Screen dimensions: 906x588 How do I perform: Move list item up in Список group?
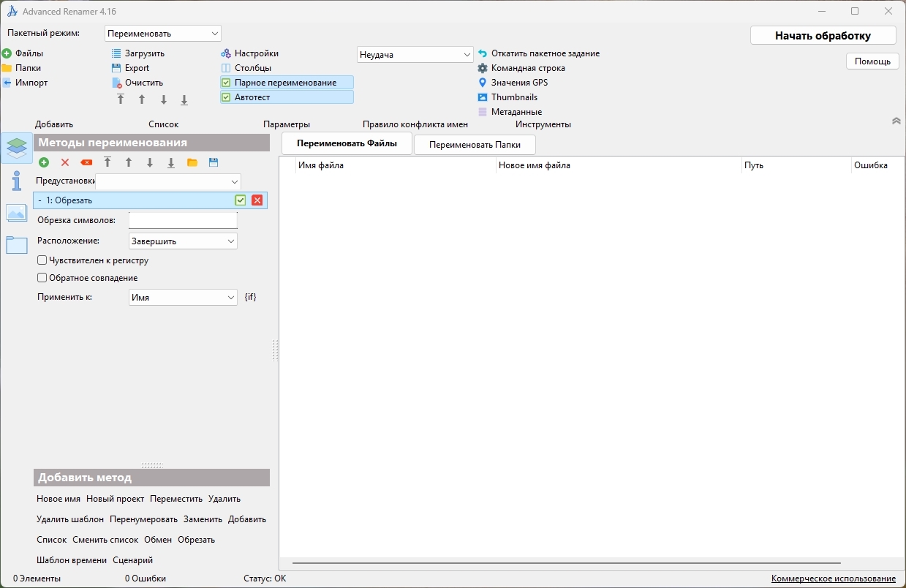click(142, 99)
